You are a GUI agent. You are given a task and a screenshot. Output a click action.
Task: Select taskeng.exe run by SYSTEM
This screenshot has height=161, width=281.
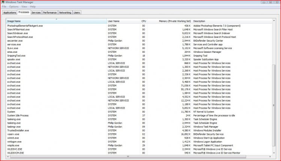tap(139, 119)
